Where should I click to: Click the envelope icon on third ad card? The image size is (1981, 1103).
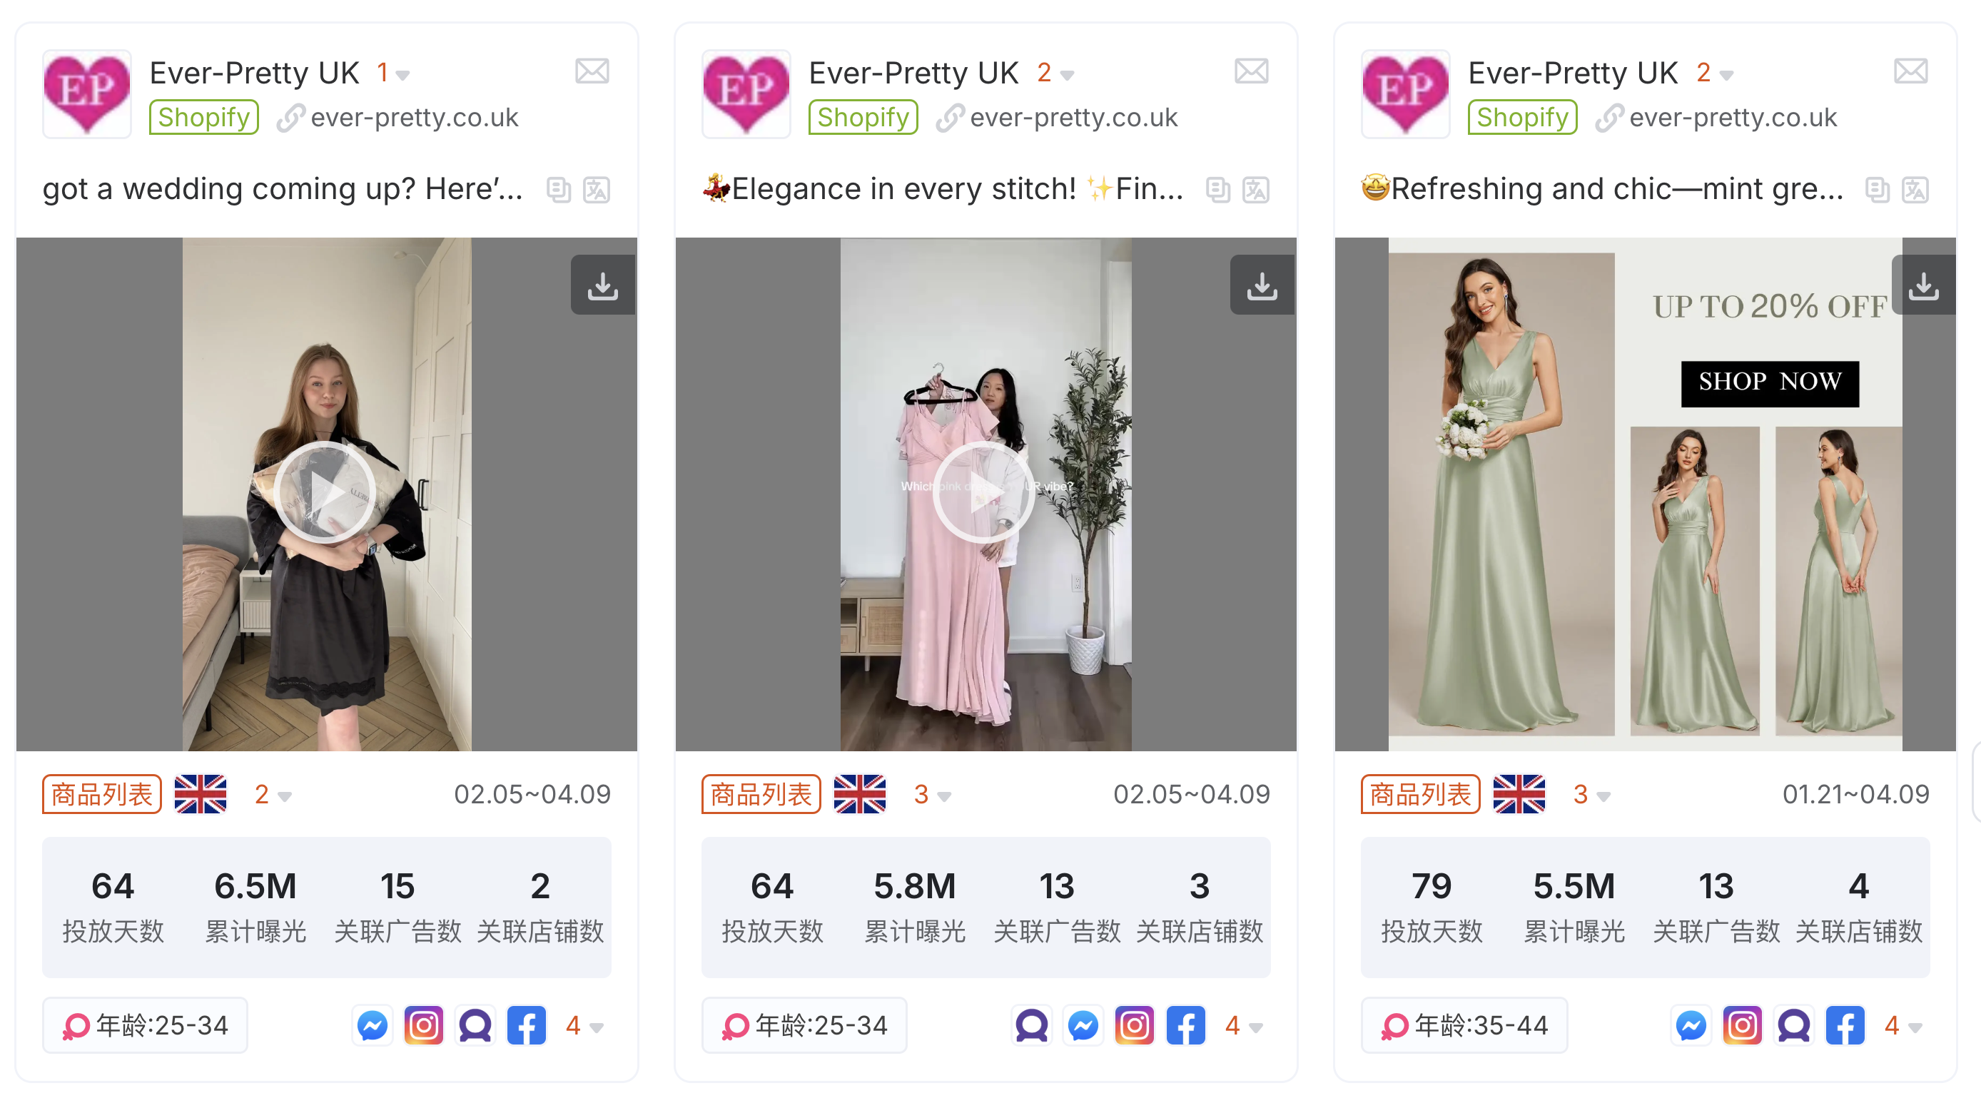point(1910,71)
